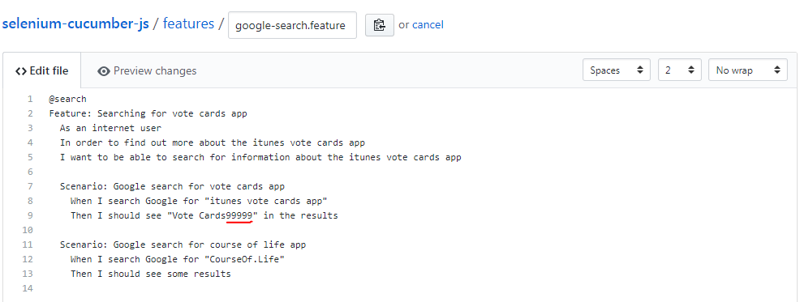Switch to the Preview changes tab
This screenshot has width=800, height=302.
click(x=147, y=70)
